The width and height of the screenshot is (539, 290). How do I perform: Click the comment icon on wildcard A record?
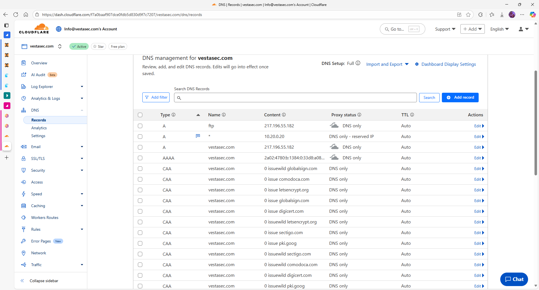(198, 136)
